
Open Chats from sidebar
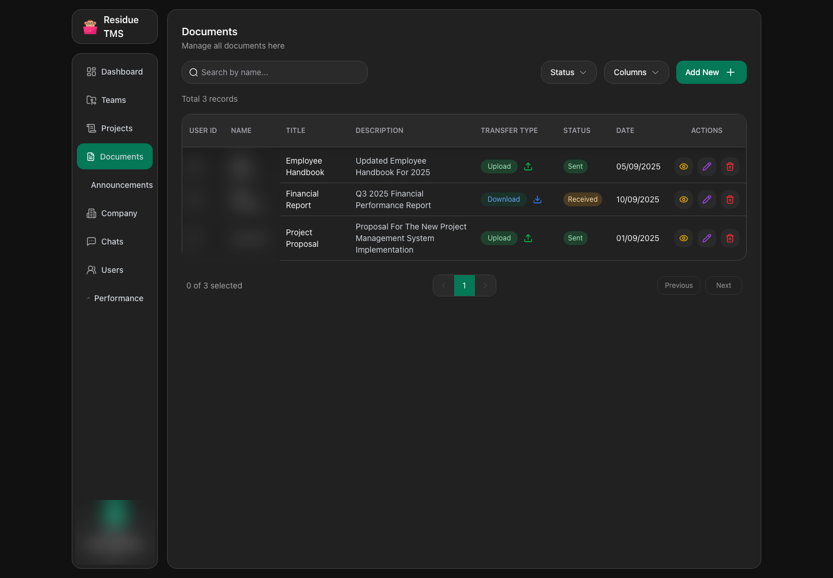(x=115, y=242)
